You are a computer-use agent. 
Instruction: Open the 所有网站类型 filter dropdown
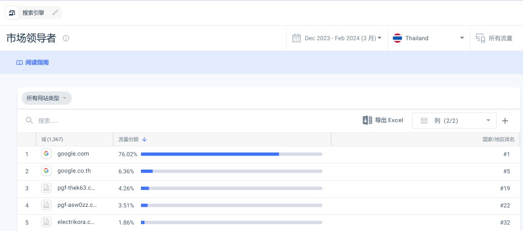tap(46, 98)
